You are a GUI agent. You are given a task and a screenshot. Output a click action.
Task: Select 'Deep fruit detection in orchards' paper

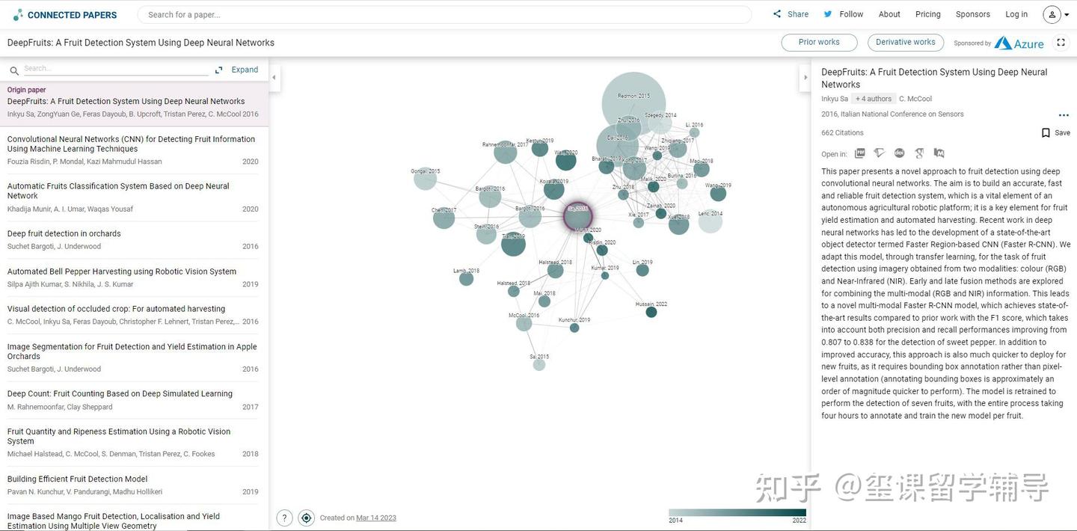point(134,240)
